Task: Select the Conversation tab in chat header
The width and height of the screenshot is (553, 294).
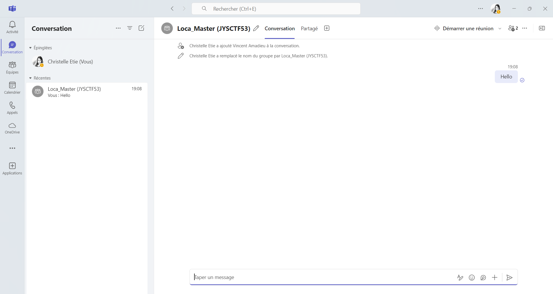Action: pos(279,29)
